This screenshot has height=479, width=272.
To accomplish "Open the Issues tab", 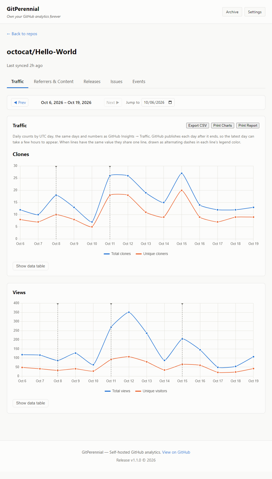I will coord(116,81).
